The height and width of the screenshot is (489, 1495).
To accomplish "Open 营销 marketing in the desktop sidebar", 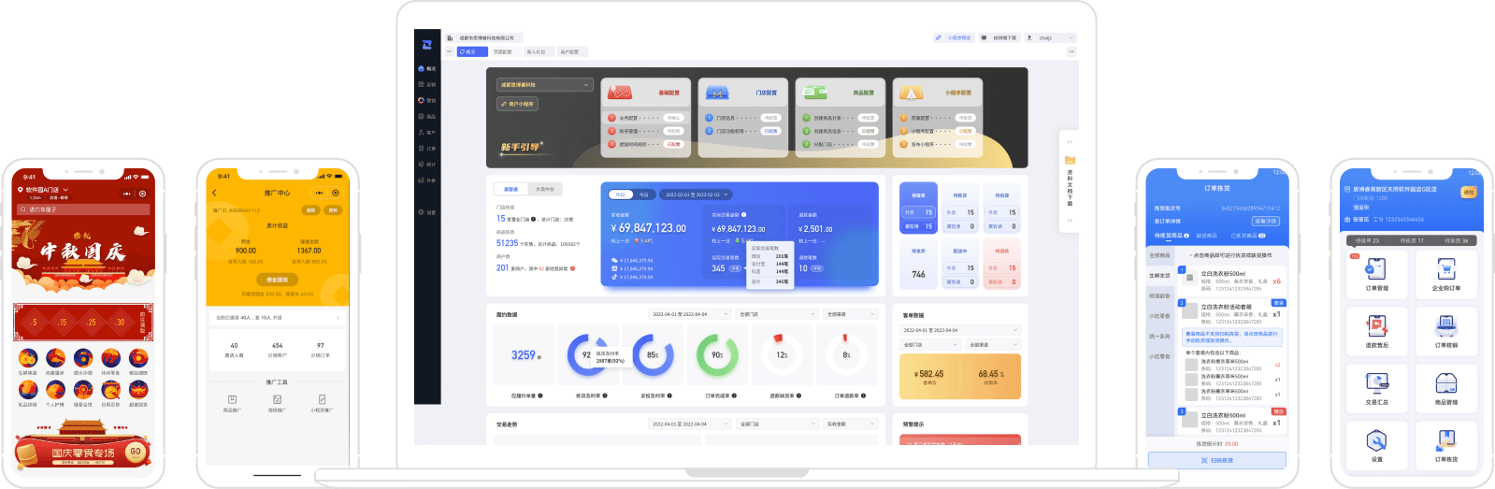I will pyautogui.click(x=426, y=100).
